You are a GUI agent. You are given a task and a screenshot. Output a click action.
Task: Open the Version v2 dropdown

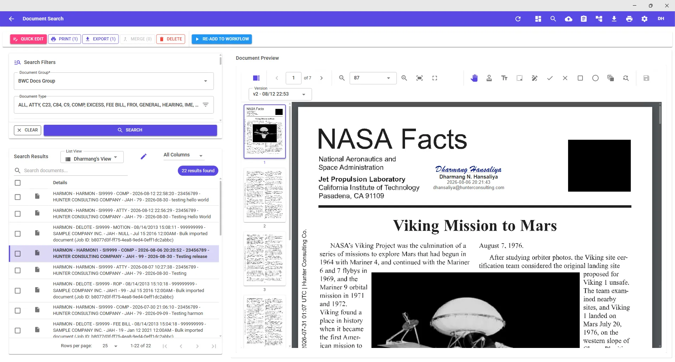click(x=280, y=94)
